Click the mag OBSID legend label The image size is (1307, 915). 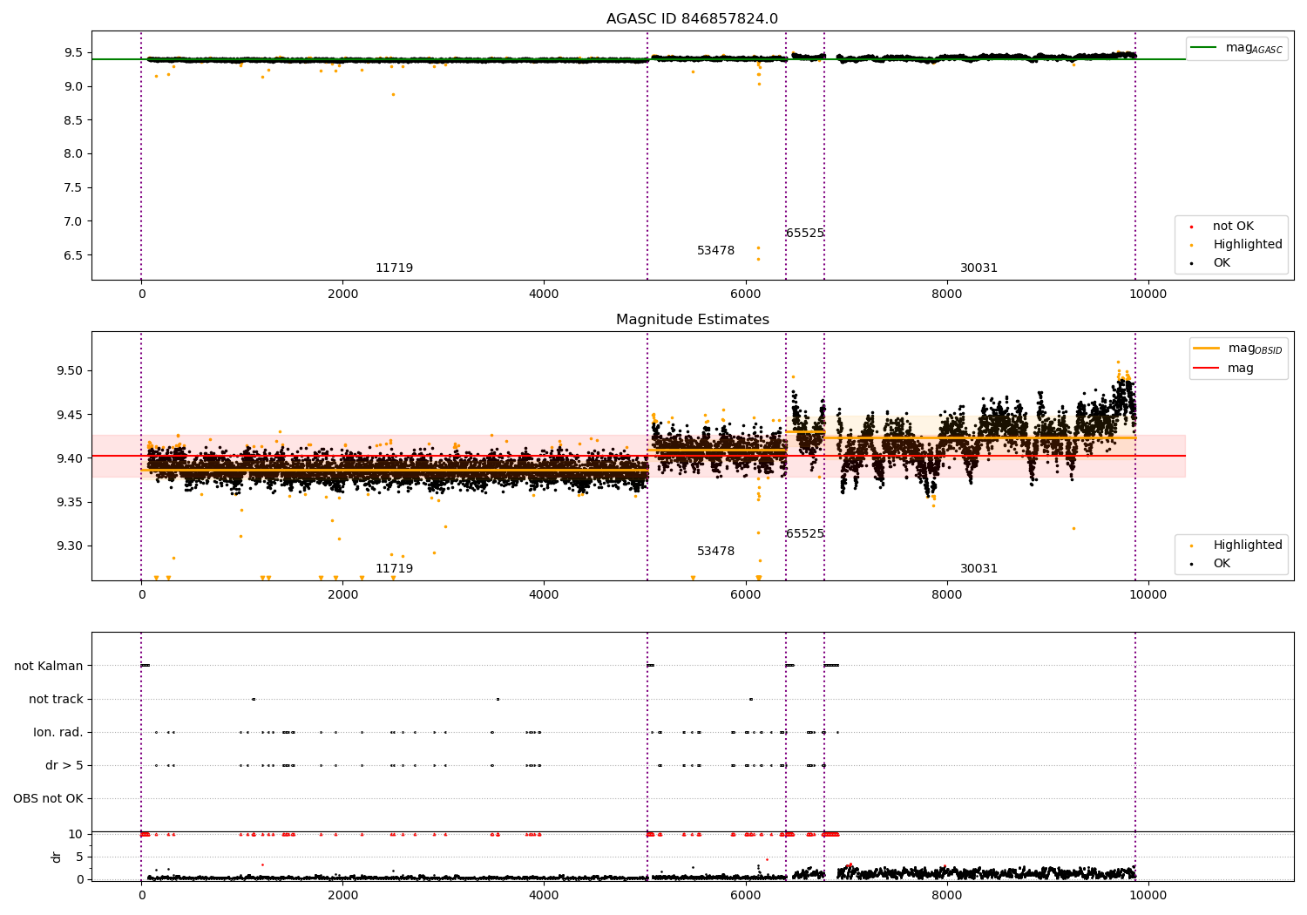coord(1255,349)
